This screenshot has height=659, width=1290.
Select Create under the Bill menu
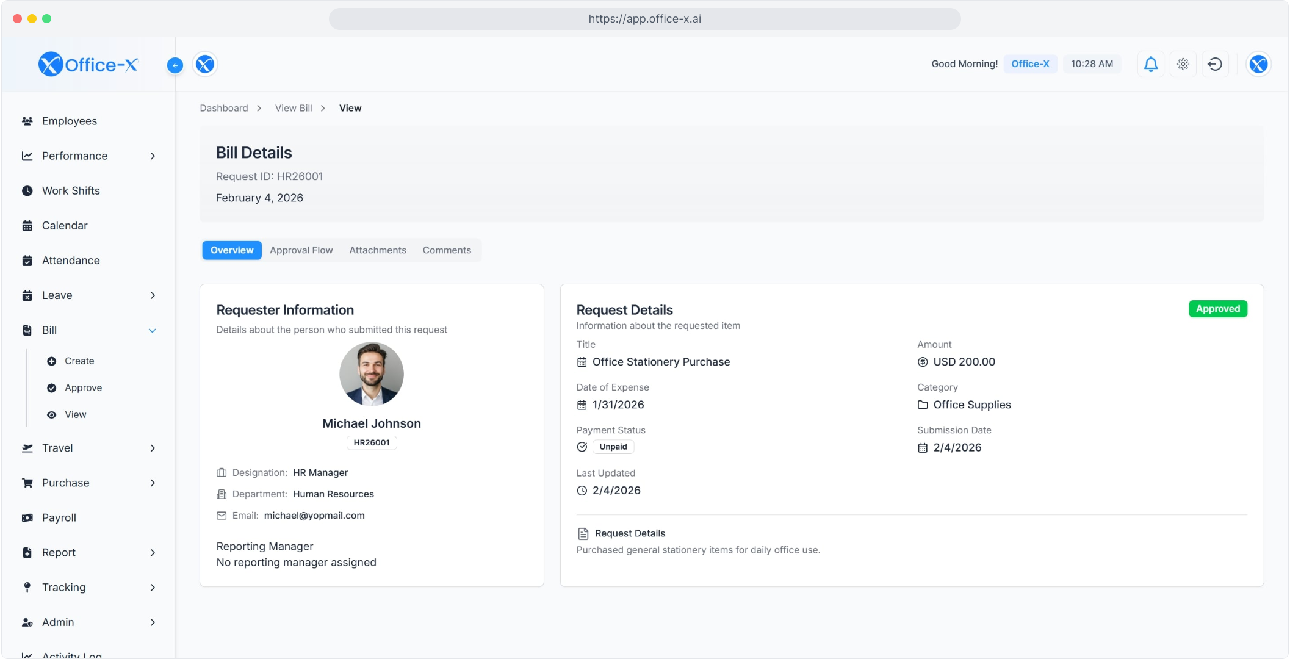pyautogui.click(x=79, y=361)
